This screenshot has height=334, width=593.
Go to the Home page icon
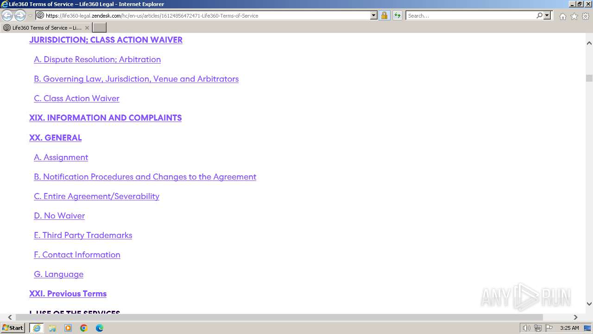[562, 16]
